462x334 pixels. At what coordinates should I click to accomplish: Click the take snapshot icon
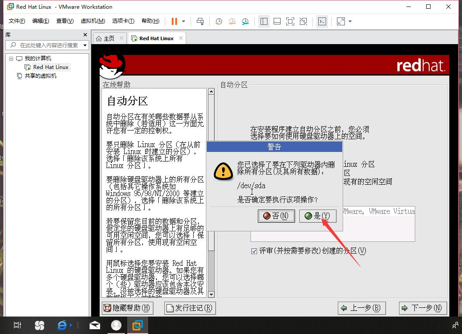(219, 21)
